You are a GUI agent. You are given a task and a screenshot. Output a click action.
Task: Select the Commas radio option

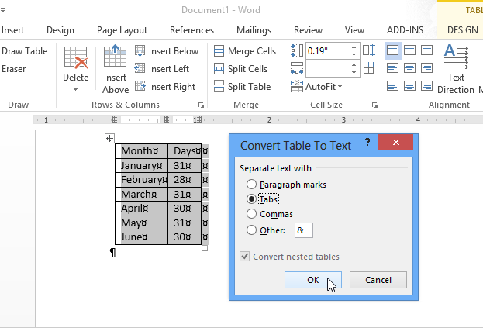point(251,214)
